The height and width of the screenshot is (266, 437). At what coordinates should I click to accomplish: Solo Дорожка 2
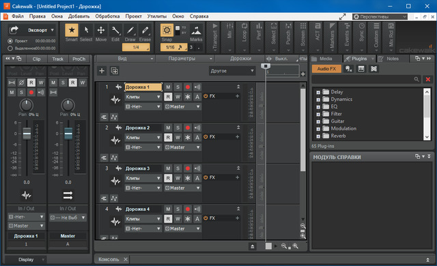click(178, 128)
